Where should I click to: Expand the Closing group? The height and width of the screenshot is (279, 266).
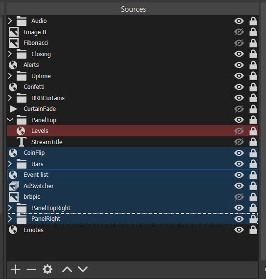(10, 54)
